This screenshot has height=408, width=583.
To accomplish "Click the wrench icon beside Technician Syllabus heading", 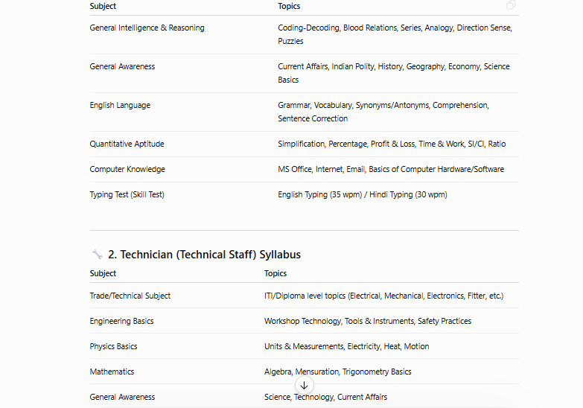I will pyautogui.click(x=97, y=255).
